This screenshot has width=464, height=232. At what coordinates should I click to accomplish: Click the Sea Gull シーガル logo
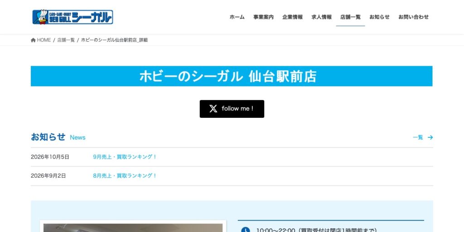click(x=72, y=17)
